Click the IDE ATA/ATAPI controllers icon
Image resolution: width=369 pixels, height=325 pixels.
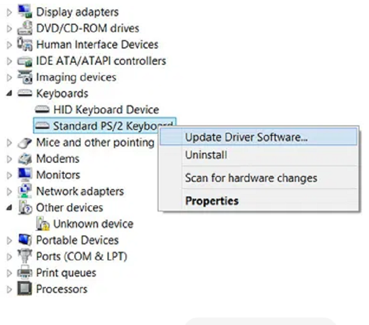point(25,61)
